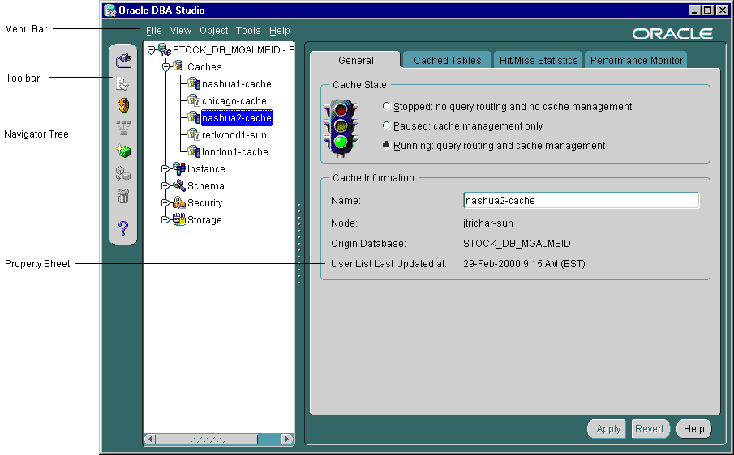Image resolution: width=734 pixels, height=455 pixels.
Task: Open the Help menu in the menu bar
Action: coord(280,31)
